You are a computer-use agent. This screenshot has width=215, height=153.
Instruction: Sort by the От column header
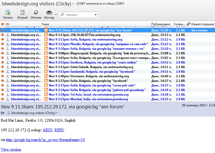click(x=23, y=24)
